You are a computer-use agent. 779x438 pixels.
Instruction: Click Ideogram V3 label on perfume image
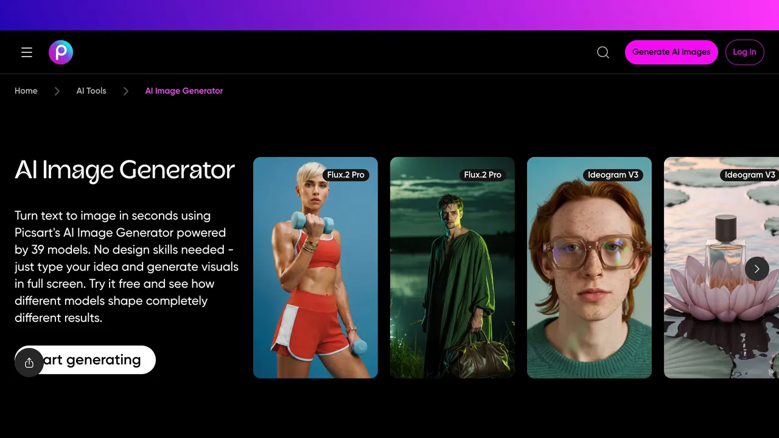[x=750, y=175]
